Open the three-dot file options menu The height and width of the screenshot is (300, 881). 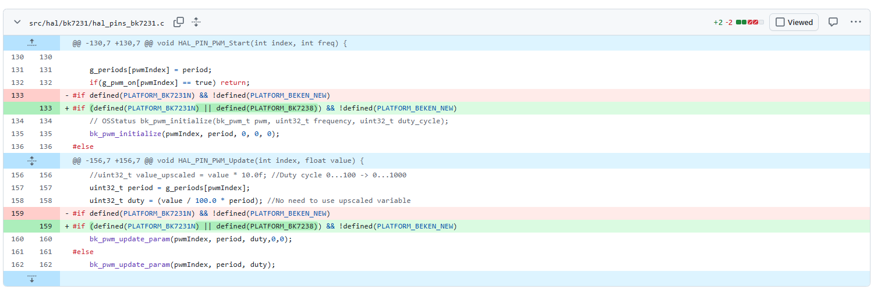pyautogui.click(x=855, y=22)
